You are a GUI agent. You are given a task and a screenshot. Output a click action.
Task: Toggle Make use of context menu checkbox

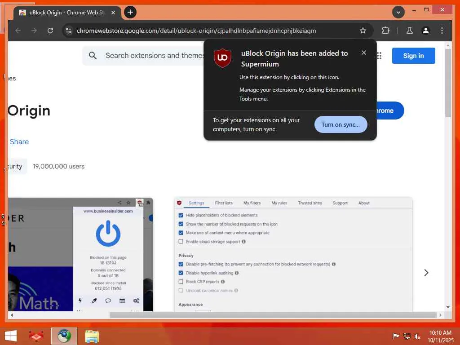181,233
